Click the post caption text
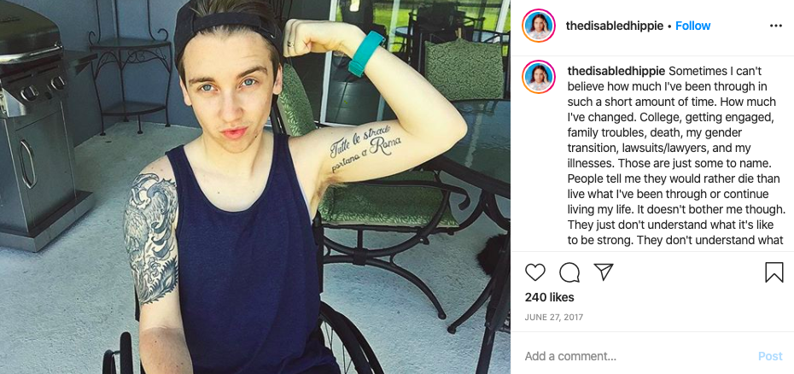 (676, 155)
